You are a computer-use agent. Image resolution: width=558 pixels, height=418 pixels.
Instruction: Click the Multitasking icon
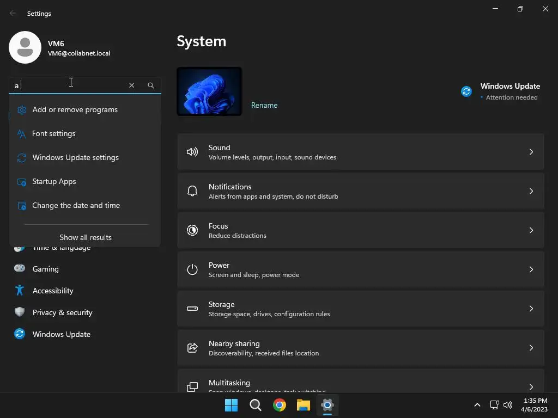point(192,387)
